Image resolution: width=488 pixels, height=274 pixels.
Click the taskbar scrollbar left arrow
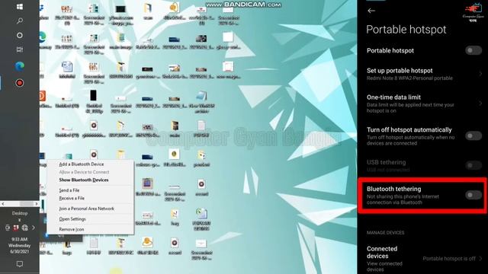[3, 204]
